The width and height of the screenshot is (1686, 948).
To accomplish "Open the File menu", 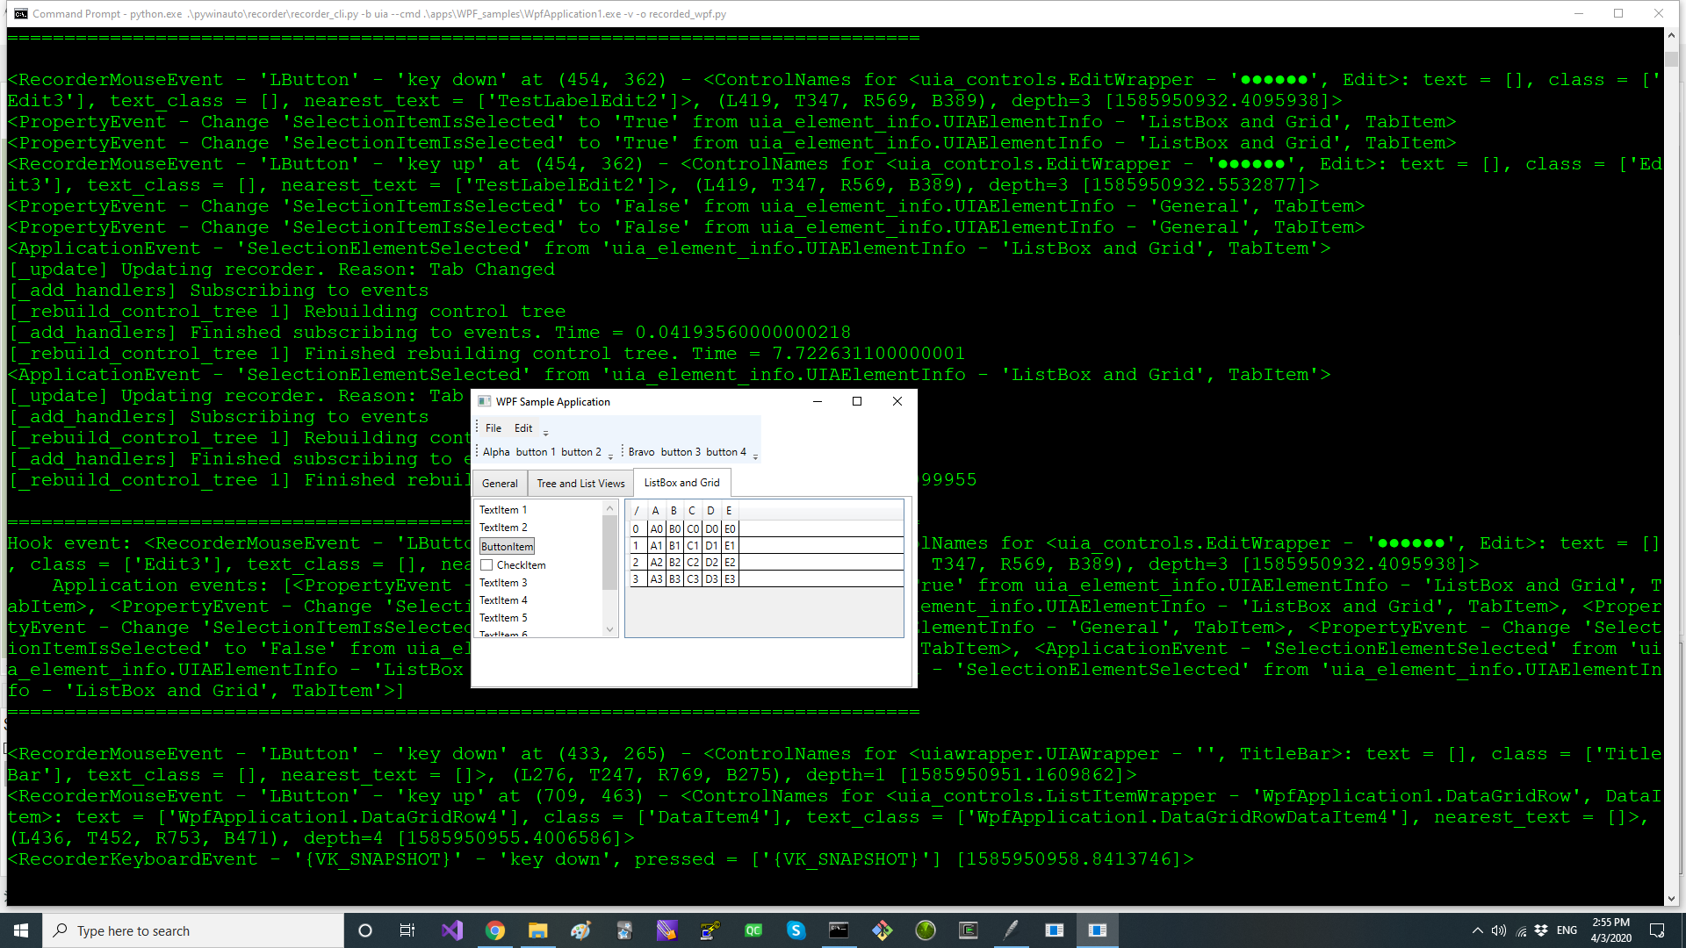I will 494,428.
